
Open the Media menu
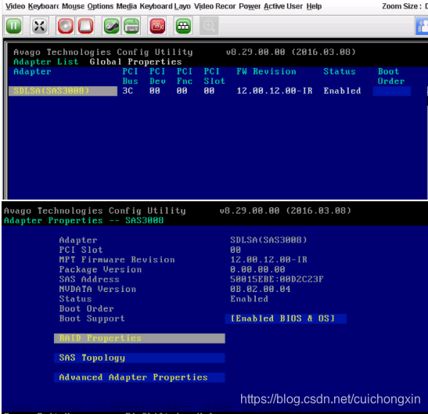coord(127,6)
